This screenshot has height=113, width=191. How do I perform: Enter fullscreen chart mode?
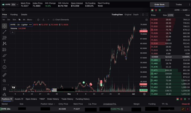click(147, 15)
